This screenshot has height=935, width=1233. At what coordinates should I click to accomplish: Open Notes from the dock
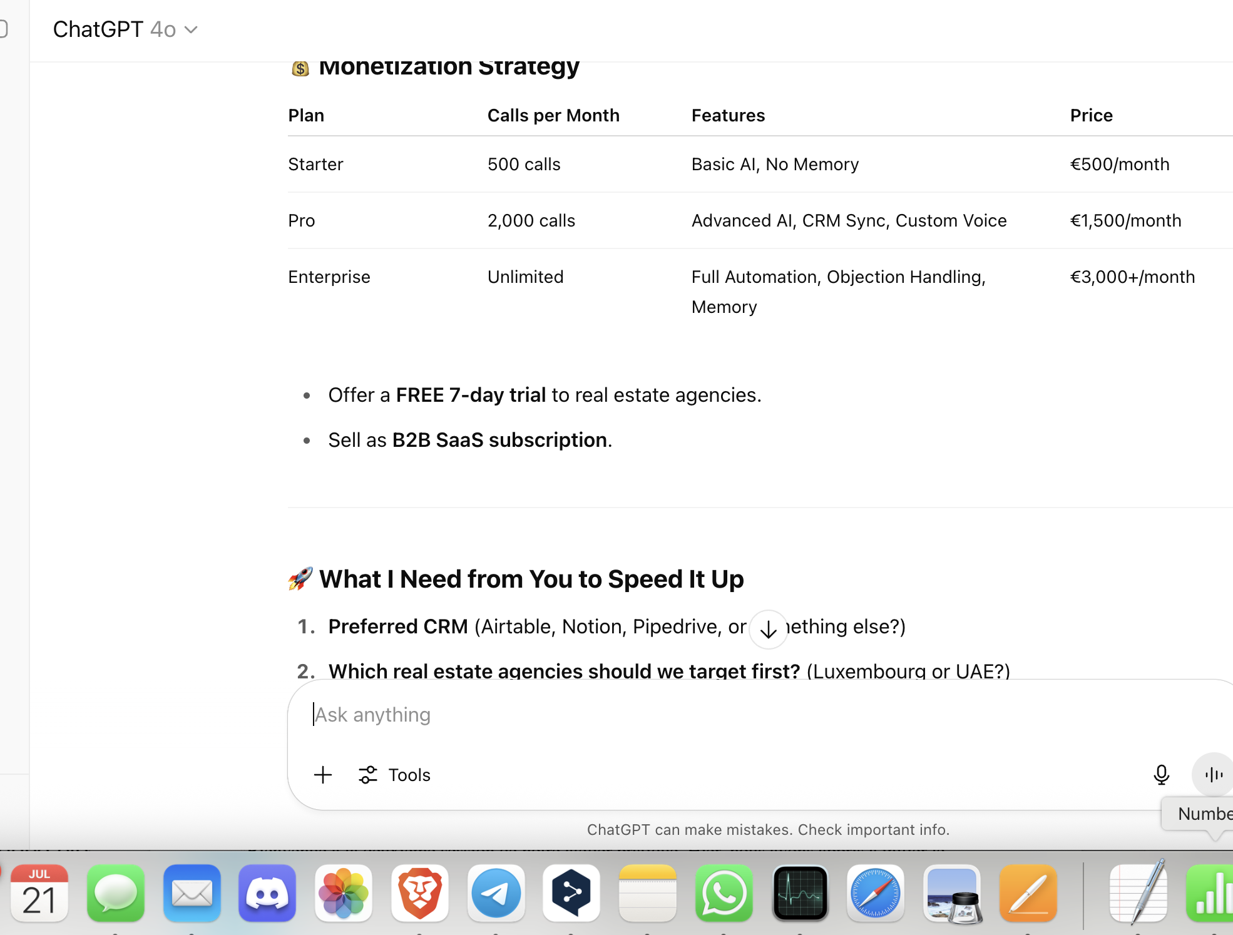pos(648,893)
